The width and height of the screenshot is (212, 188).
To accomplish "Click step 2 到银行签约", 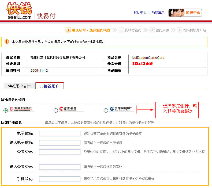I will pos(130,30).
